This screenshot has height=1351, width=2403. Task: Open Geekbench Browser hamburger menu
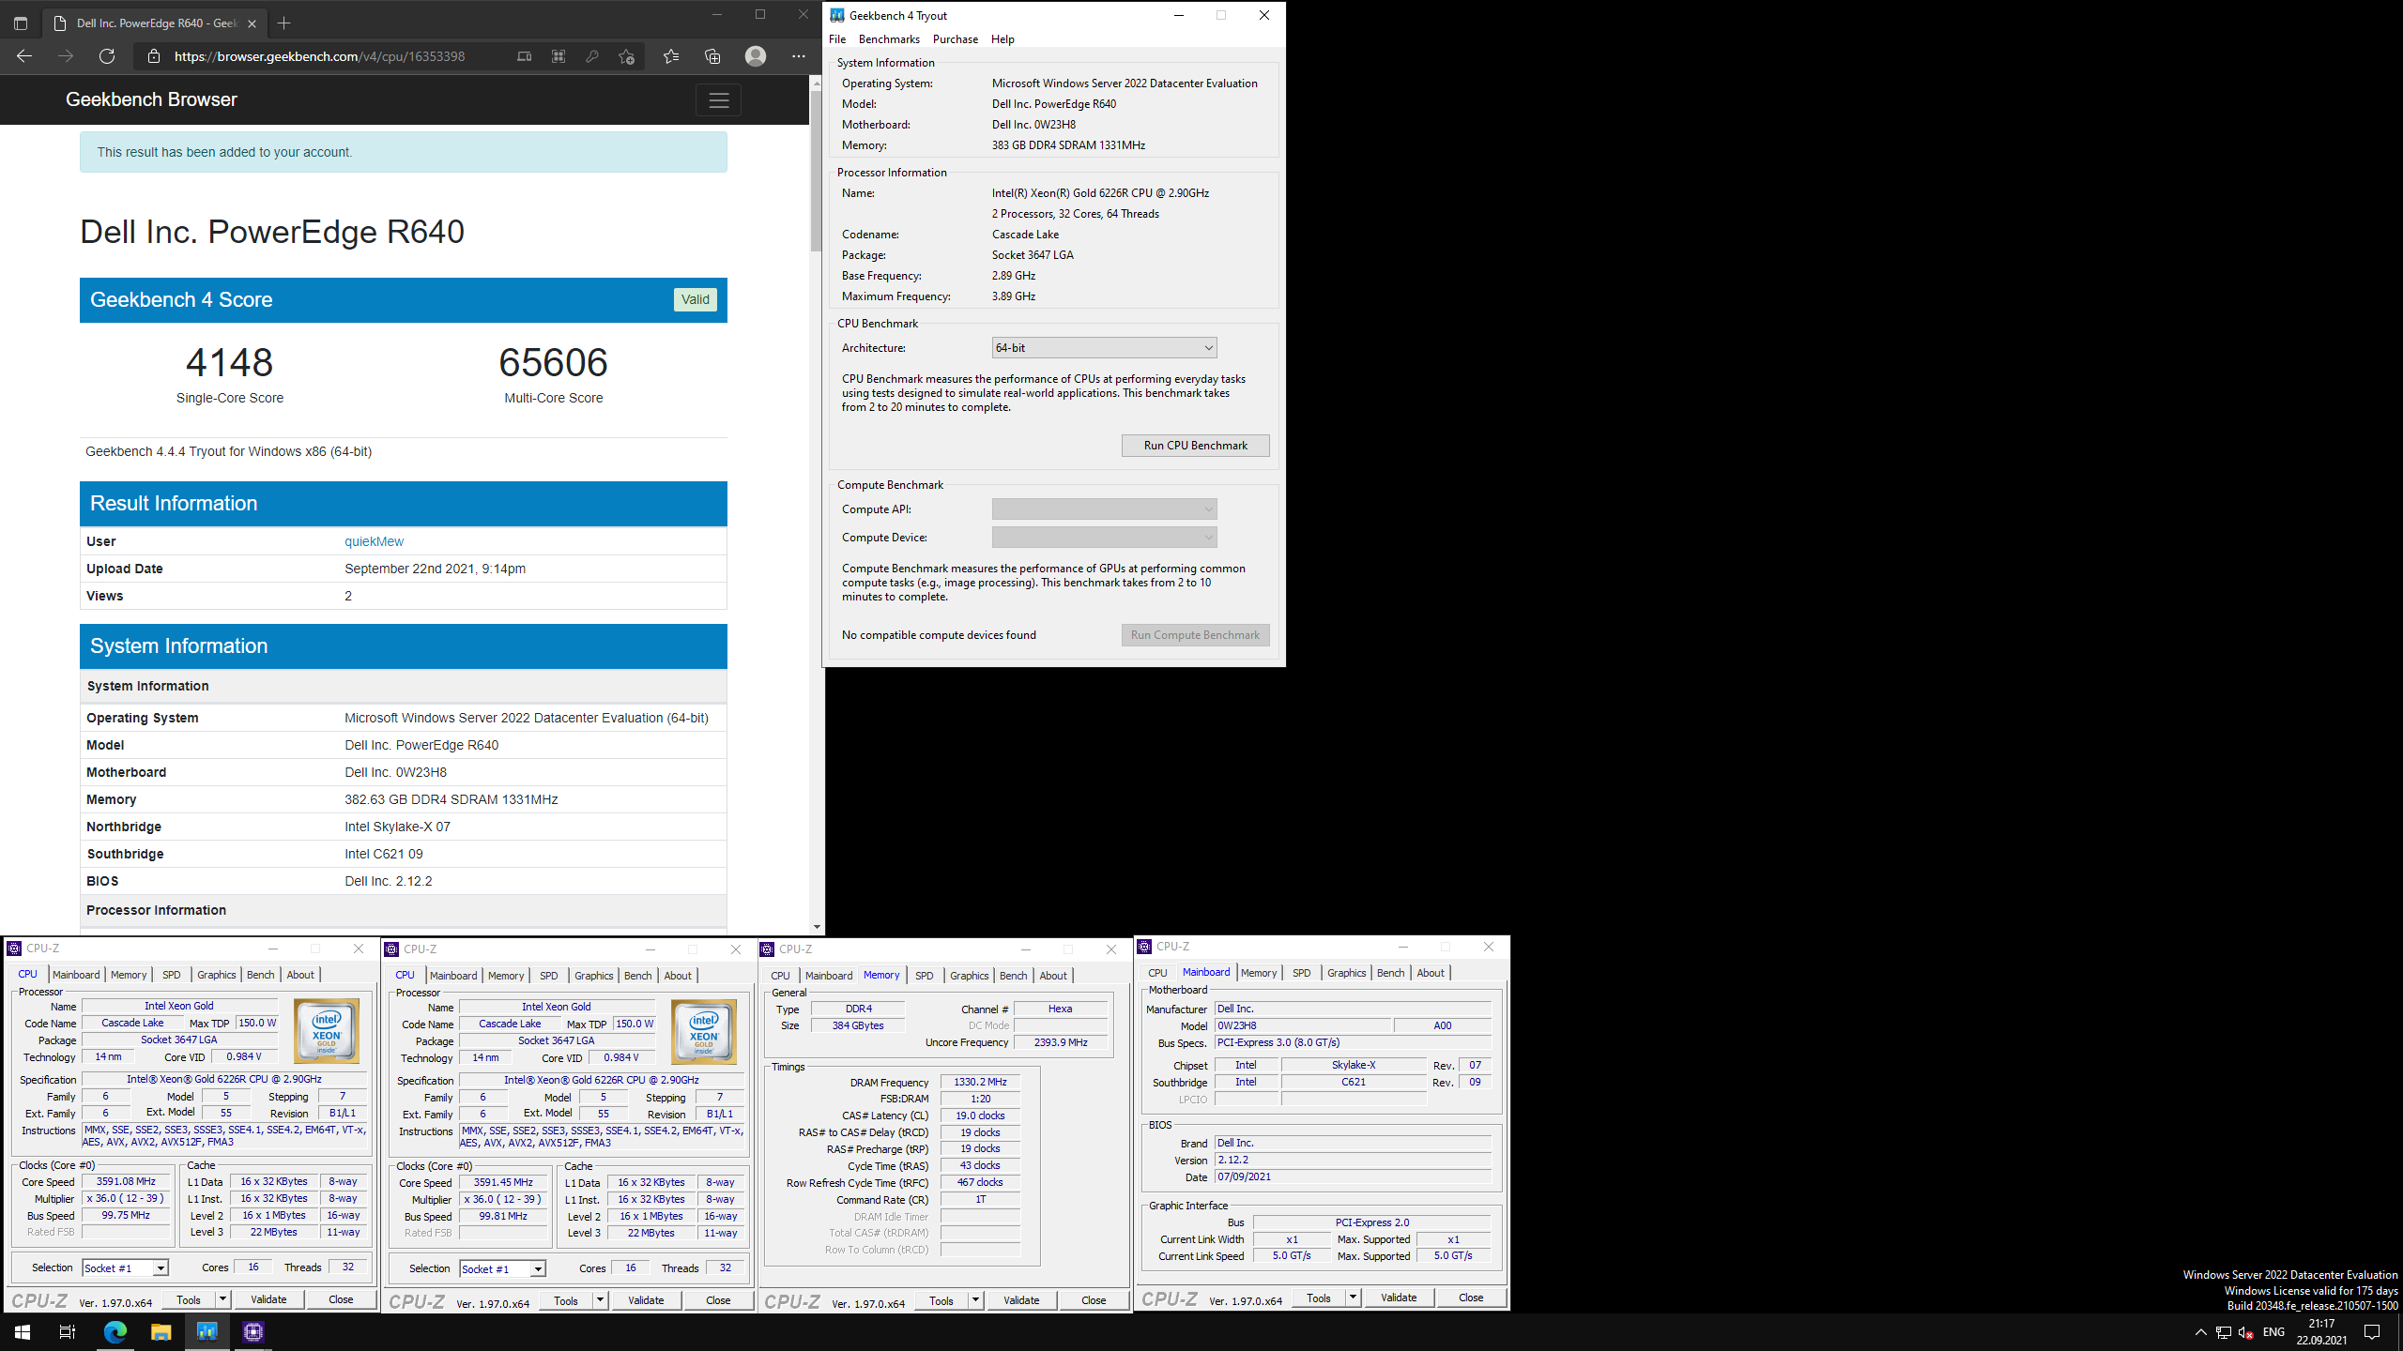719,100
